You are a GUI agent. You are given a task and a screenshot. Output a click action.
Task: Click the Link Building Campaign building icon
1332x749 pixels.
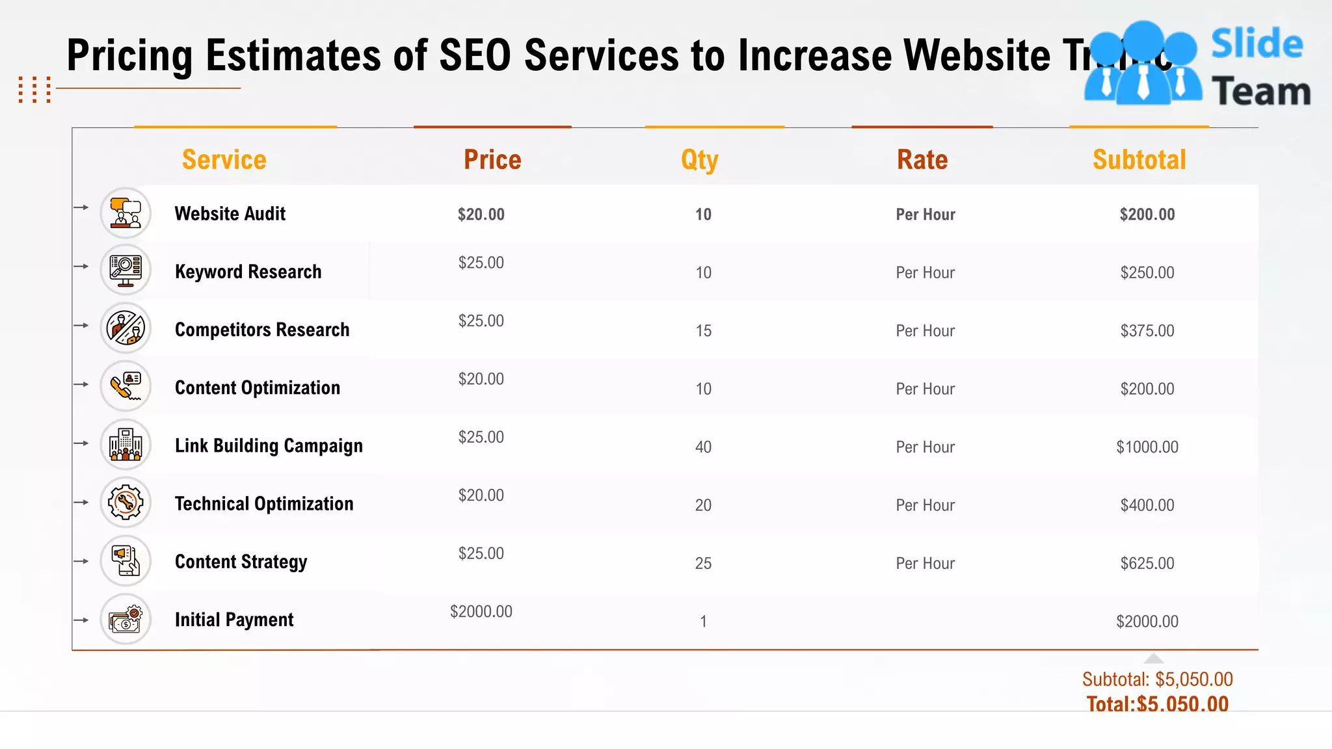[126, 445]
